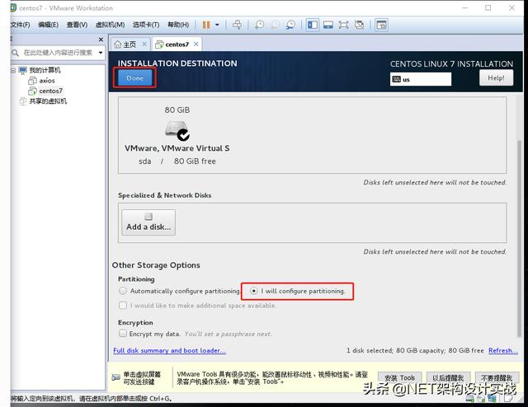Click the network adapter status bar icon

(492, 399)
